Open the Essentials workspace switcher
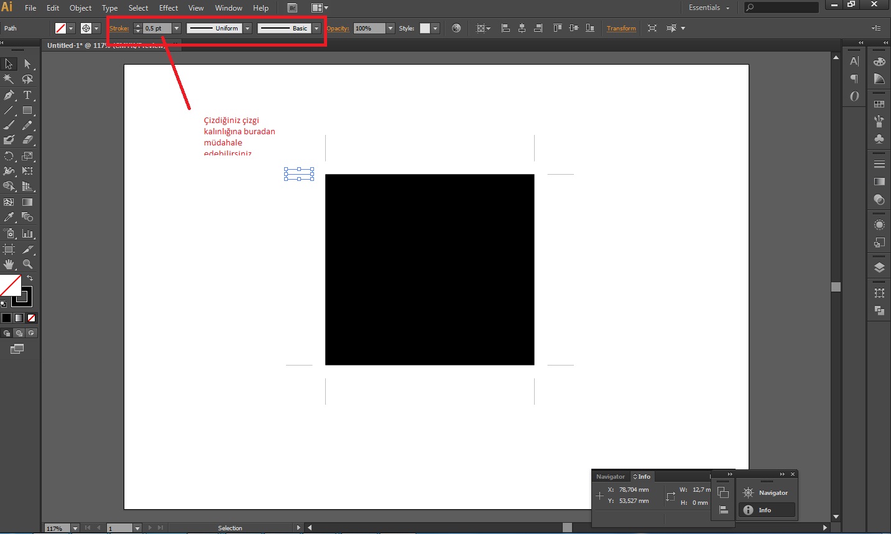 click(x=709, y=7)
